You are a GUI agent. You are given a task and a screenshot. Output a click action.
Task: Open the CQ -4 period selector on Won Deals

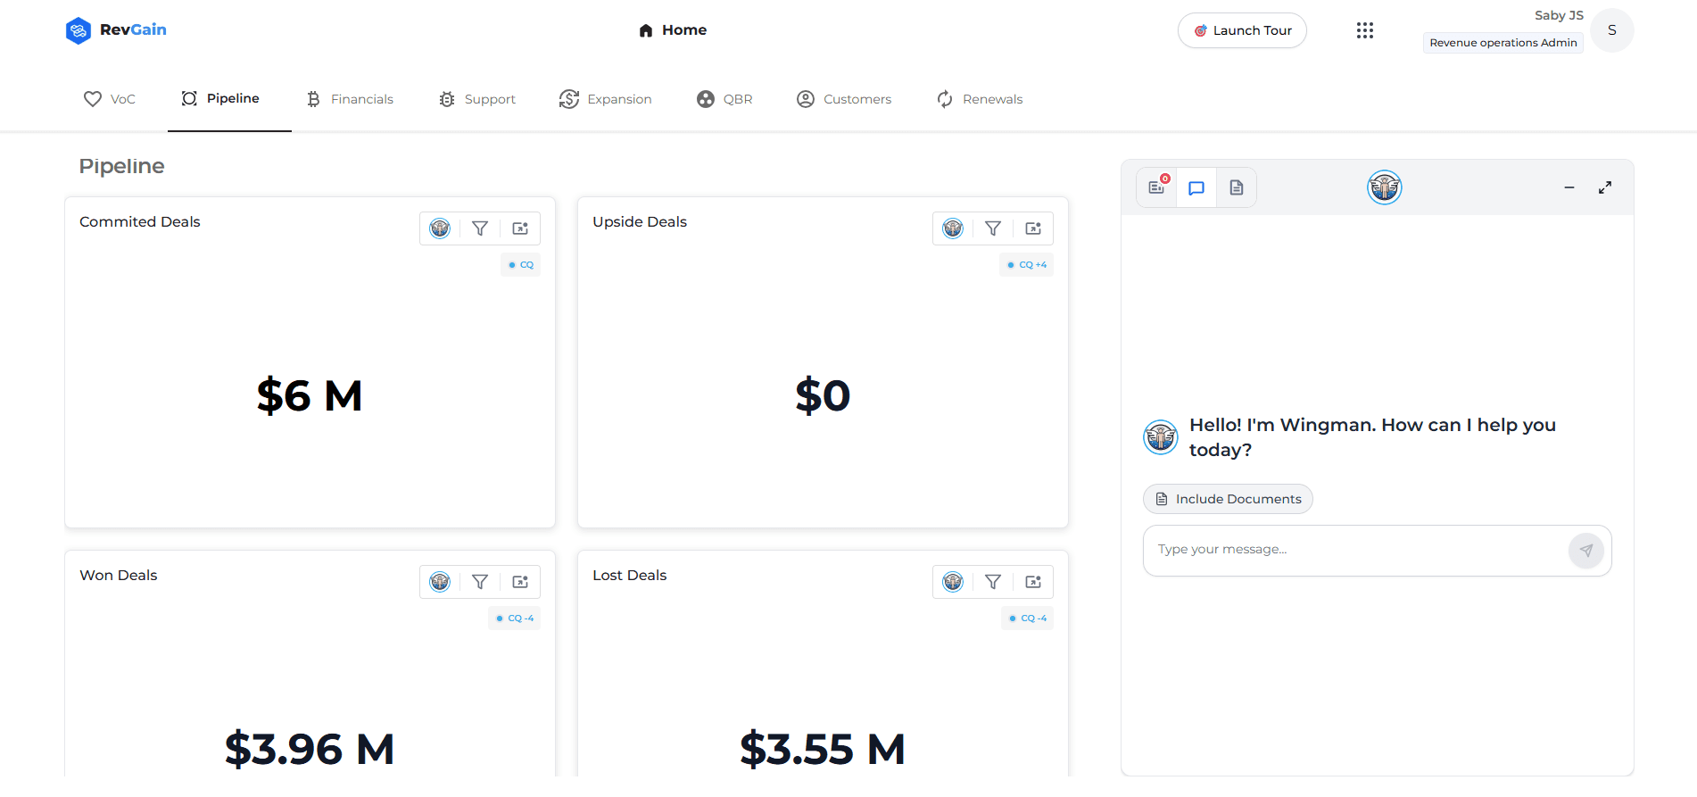515,619
